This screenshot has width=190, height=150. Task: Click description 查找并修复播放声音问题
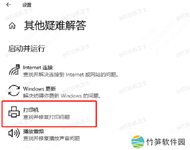[x=52, y=138]
